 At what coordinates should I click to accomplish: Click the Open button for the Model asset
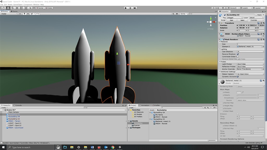tap(231, 20)
